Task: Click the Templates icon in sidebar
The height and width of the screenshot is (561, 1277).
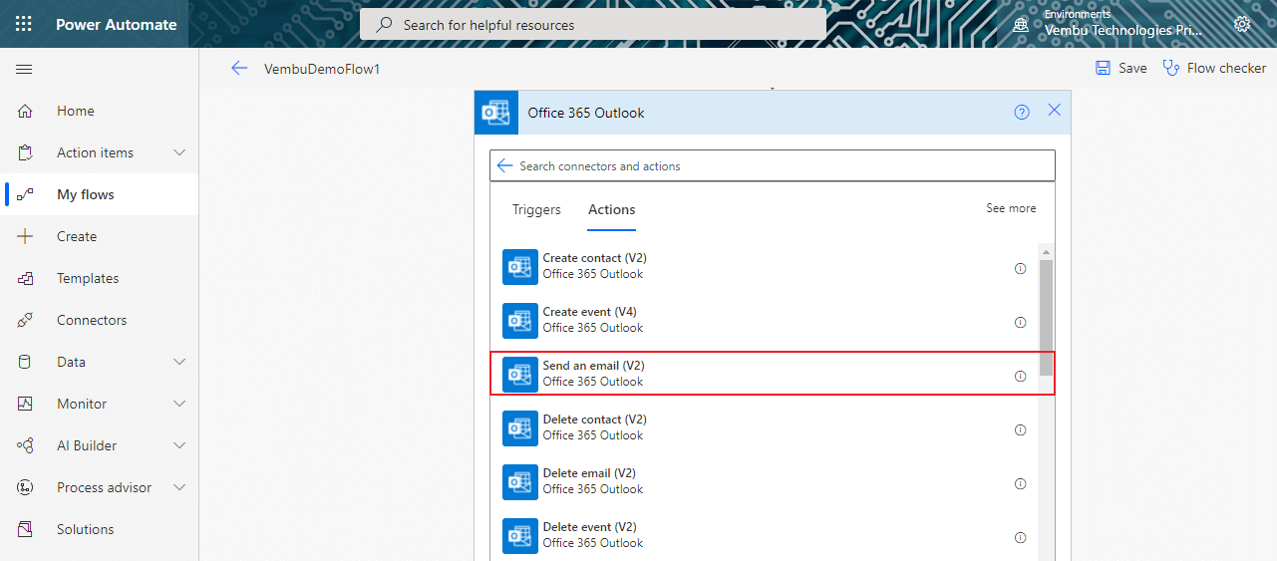Action: coord(26,278)
